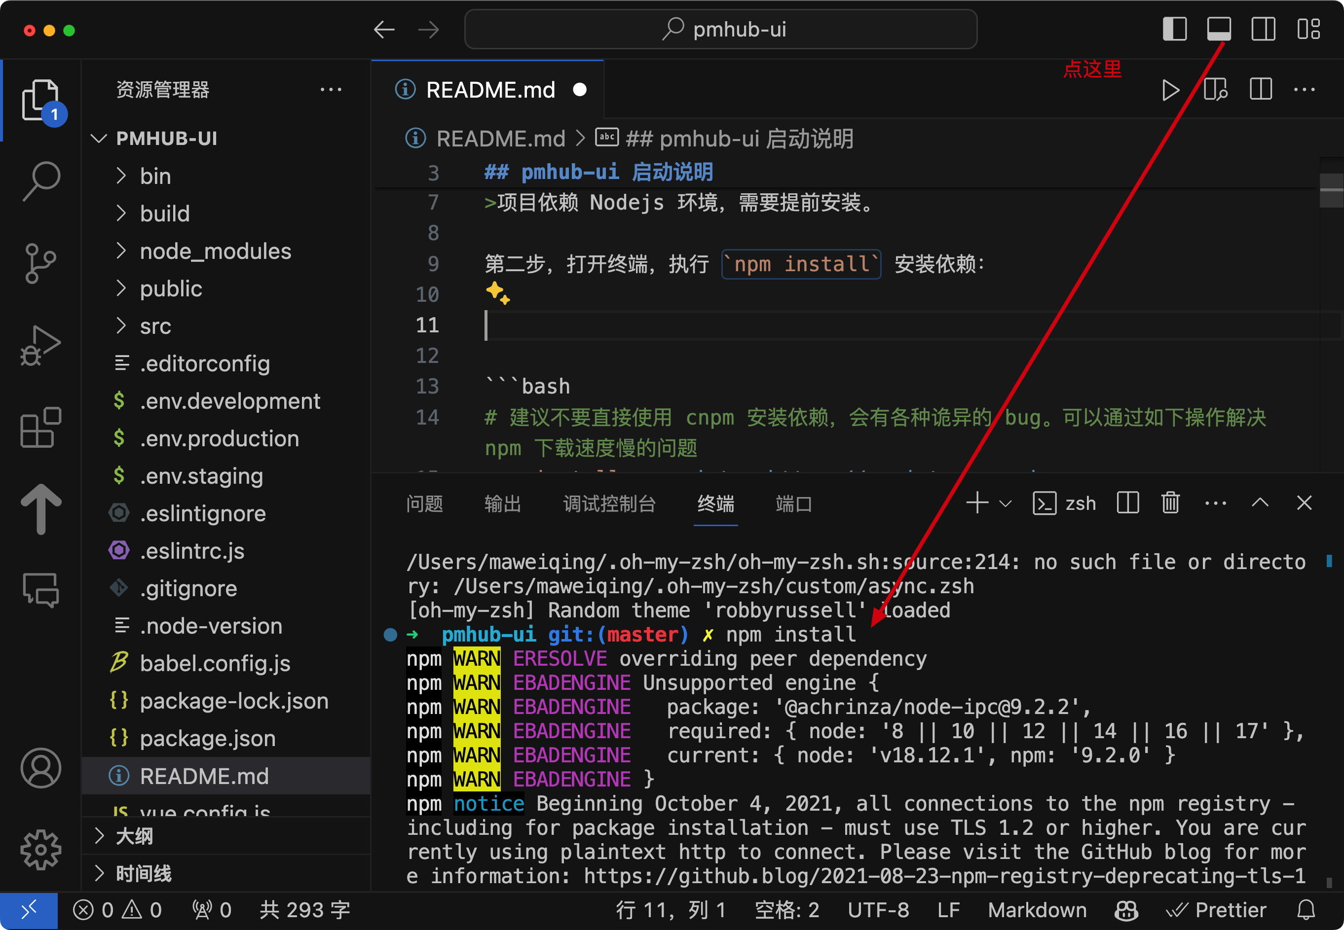Open the Source Control view
1344x930 pixels.
pyautogui.click(x=41, y=263)
